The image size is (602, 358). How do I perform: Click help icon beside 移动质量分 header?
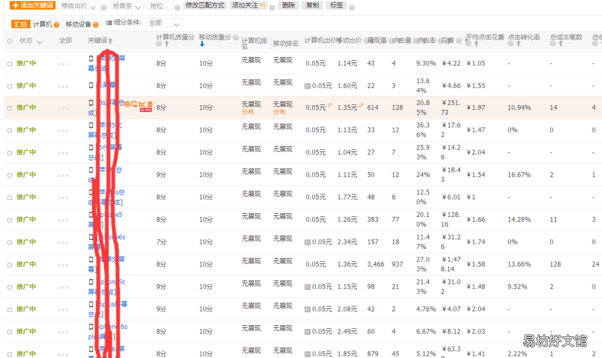235,37
